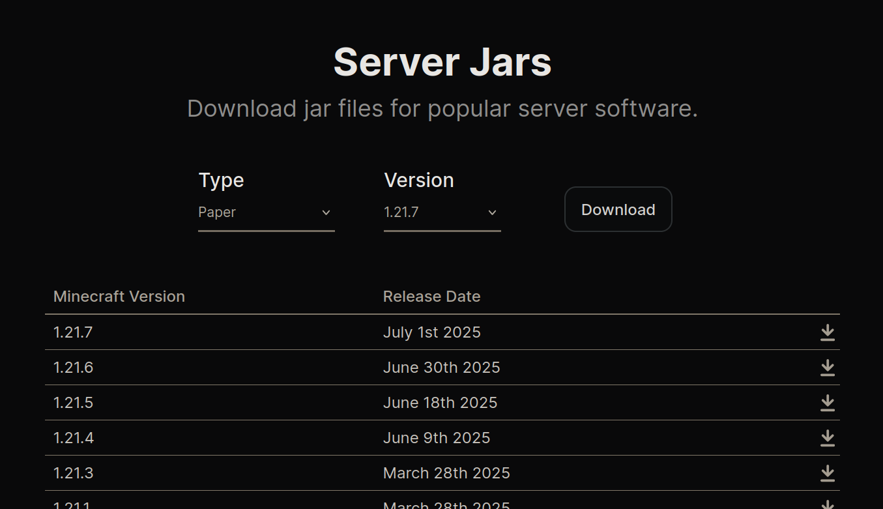This screenshot has width=883, height=509.
Task: Click the Version field label
Action: pos(419,180)
